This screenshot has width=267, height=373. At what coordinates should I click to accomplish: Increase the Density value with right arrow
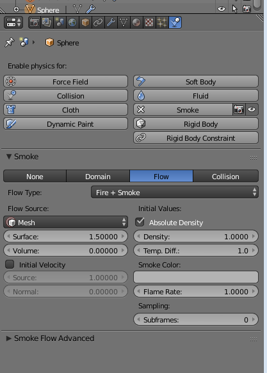[254, 237]
